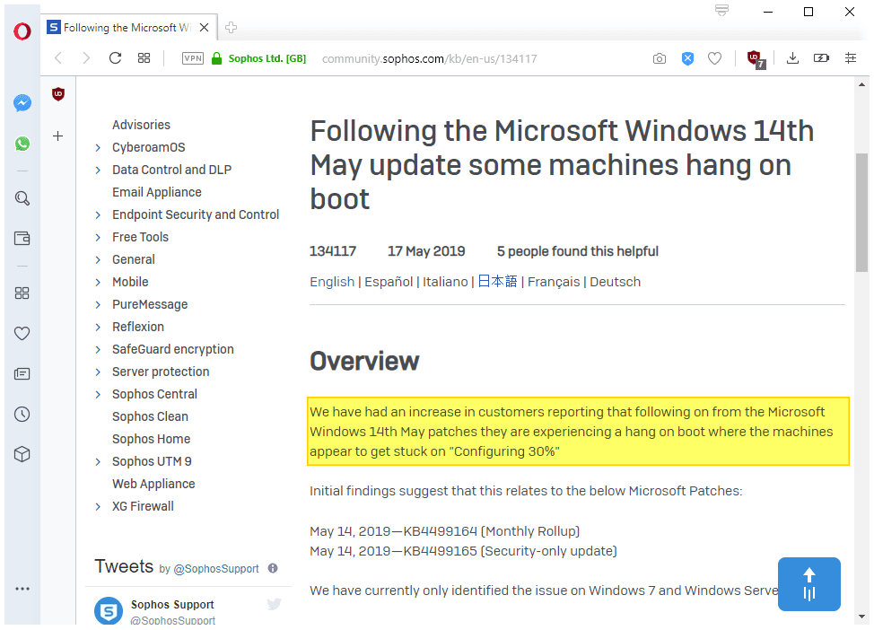Open the @SophosSupport Twitter link

point(216,569)
